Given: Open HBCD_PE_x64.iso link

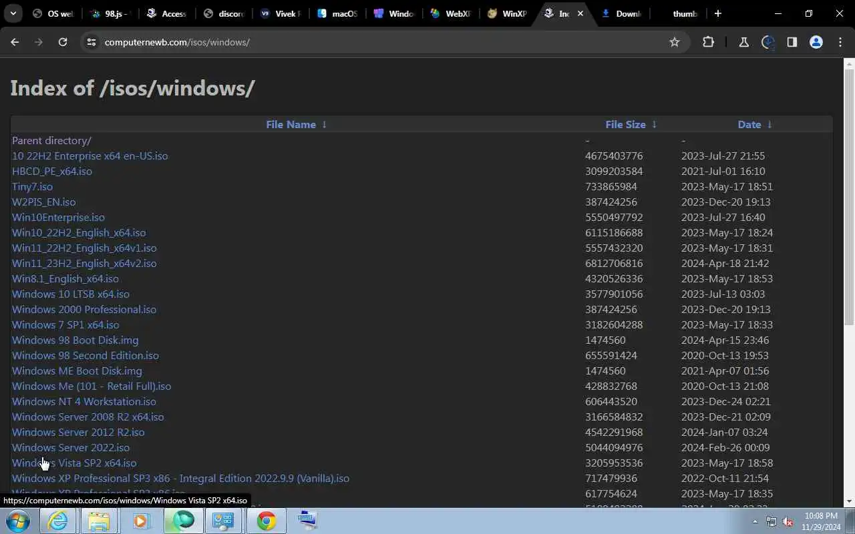Looking at the screenshot, I should pos(52,171).
